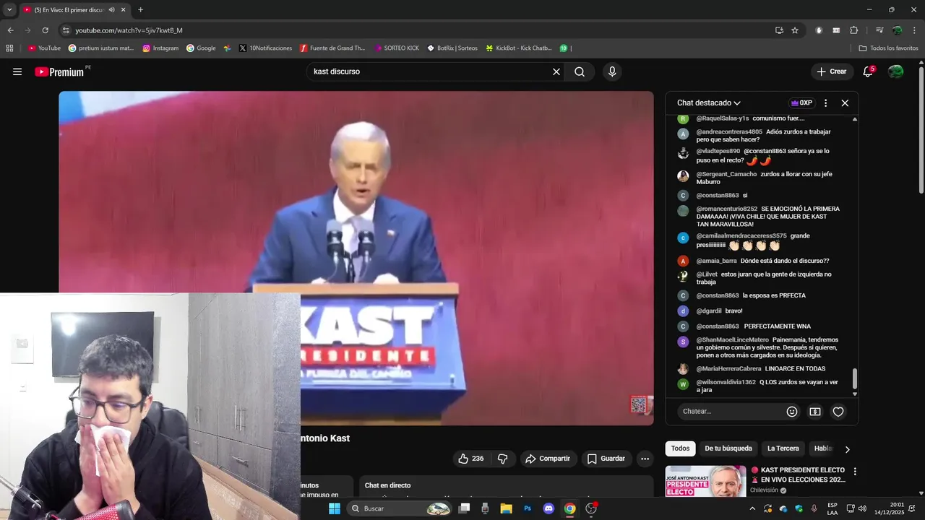
Task: Open Google bookmark
Action: [x=201, y=48]
